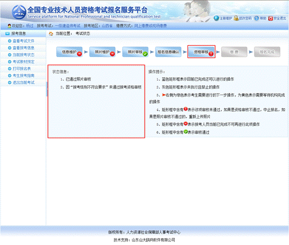289x245 pixels.
Task: Click the sidebar collapse handle on the divider
Action: pyautogui.click(x=46, y=89)
